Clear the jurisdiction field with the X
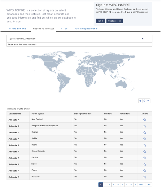 143,39
